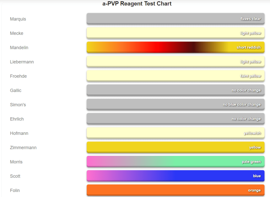Click the 'a-PVP Reagent Test Chart' title

click(137, 4)
